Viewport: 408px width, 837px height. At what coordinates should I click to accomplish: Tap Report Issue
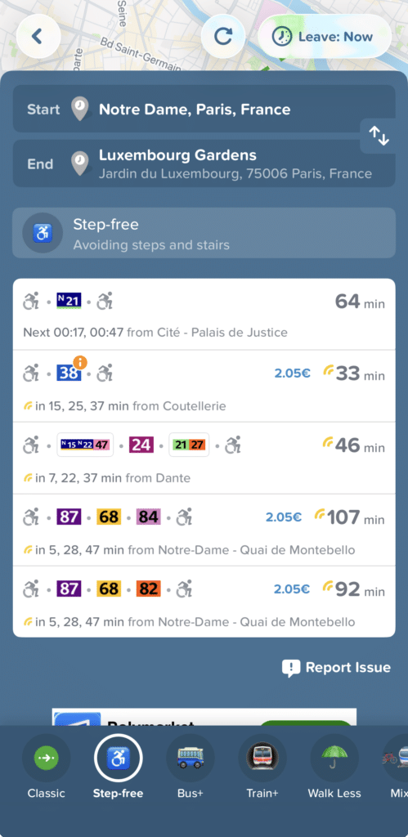336,668
